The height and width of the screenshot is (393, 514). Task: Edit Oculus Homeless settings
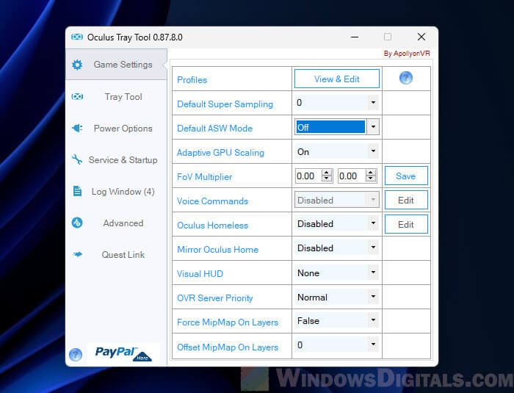pyautogui.click(x=406, y=224)
